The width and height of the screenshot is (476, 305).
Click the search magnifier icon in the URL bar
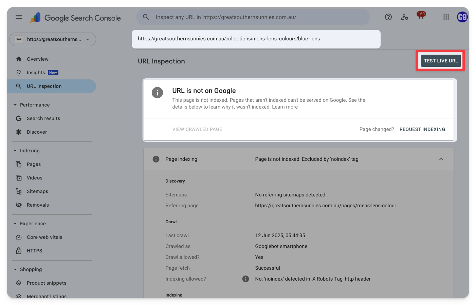click(146, 17)
